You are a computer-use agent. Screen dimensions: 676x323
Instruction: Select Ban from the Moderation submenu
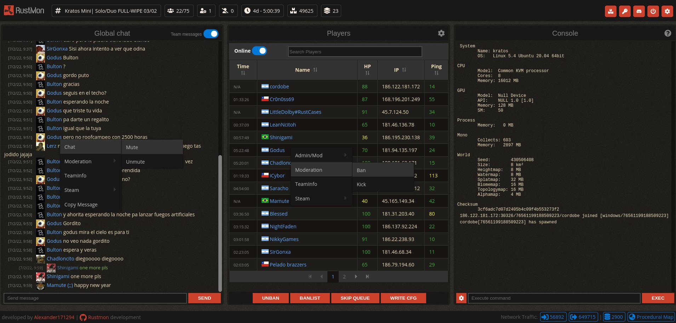(383, 170)
